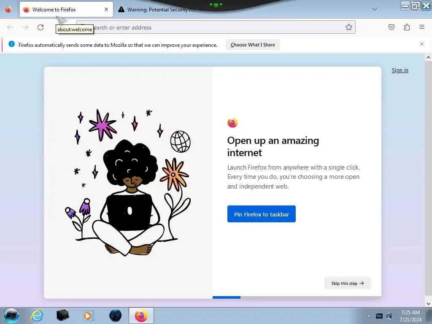Click the page scrollbar up arrow
This screenshot has height=324, width=432.
point(428,57)
